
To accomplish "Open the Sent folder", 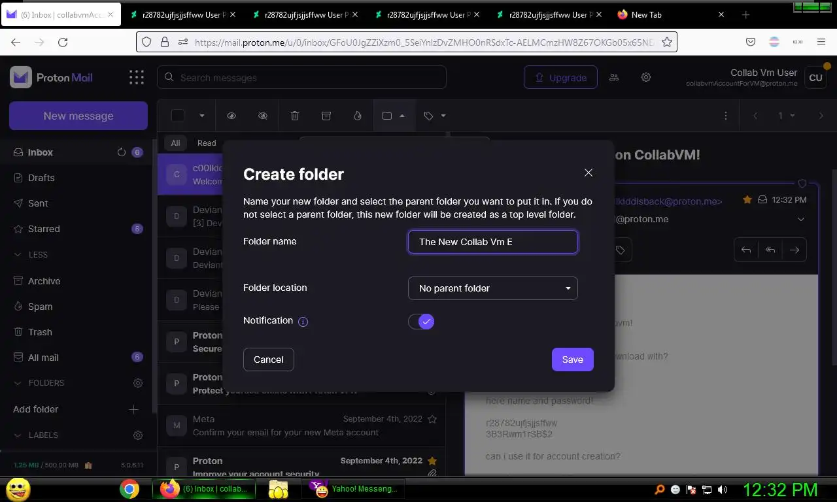I will click(38, 203).
